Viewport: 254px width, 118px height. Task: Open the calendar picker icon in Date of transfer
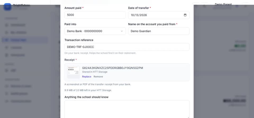185,15
